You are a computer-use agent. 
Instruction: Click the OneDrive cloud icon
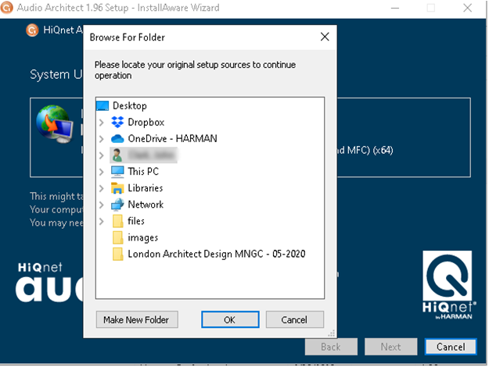pos(117,138)
